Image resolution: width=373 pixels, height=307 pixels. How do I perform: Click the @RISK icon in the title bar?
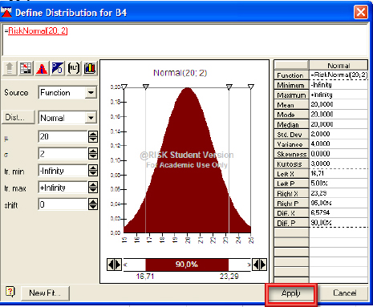click(x=6, y=12)
